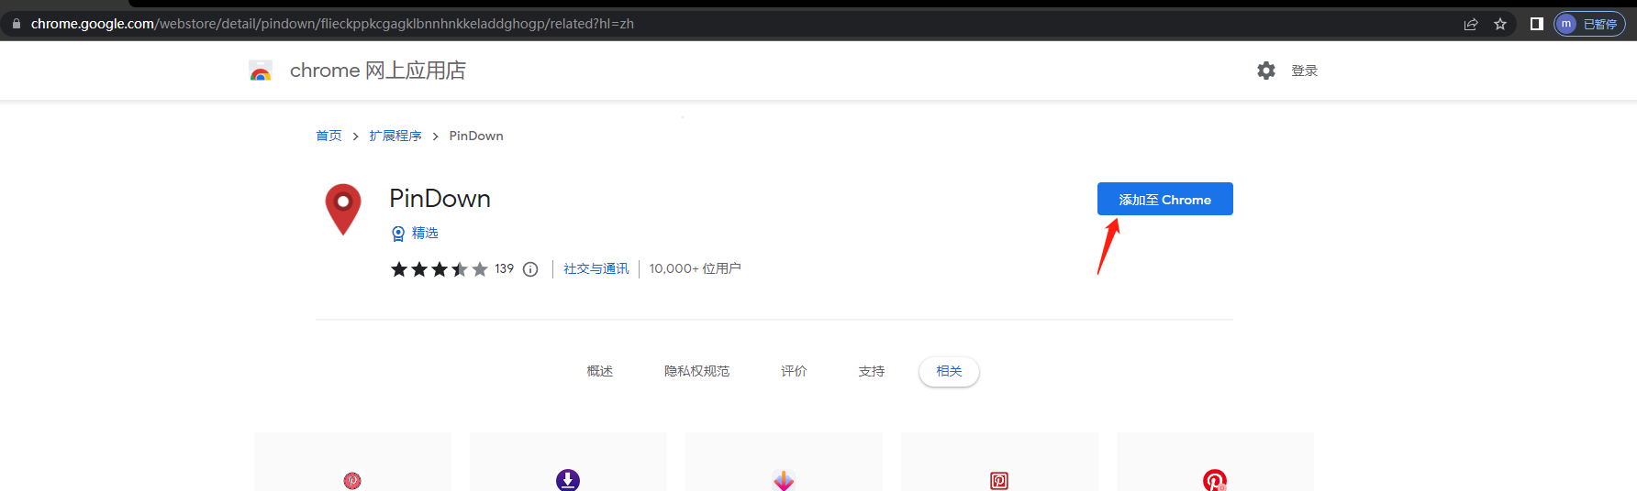This screenshot has width=1637, height=491.
Task: Click the Chrome Web Store rainbow logo
Action: click(261, 71)
